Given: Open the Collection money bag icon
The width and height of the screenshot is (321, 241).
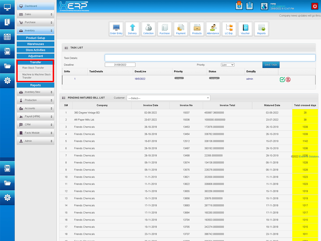Looking at the screenshot, I should 148,29.
